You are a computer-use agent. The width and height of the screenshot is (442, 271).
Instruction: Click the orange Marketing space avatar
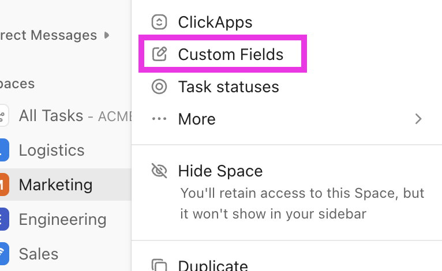point(3,185)
